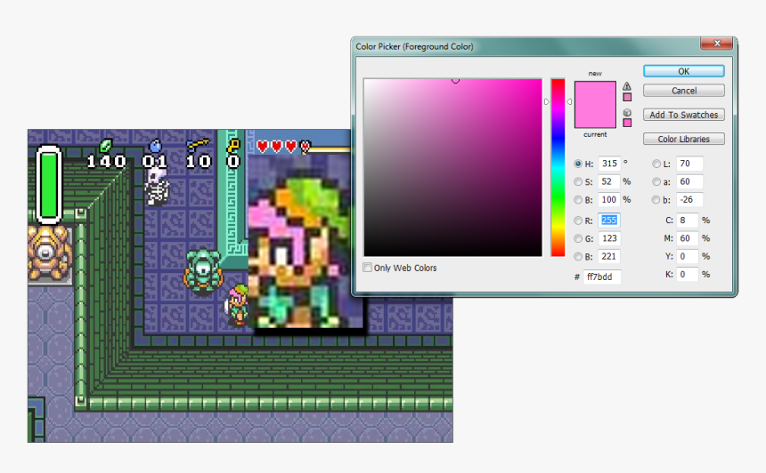766x473 pixels.
Task: Click on the vertical hue slider strip
Action: click(558, 167)
